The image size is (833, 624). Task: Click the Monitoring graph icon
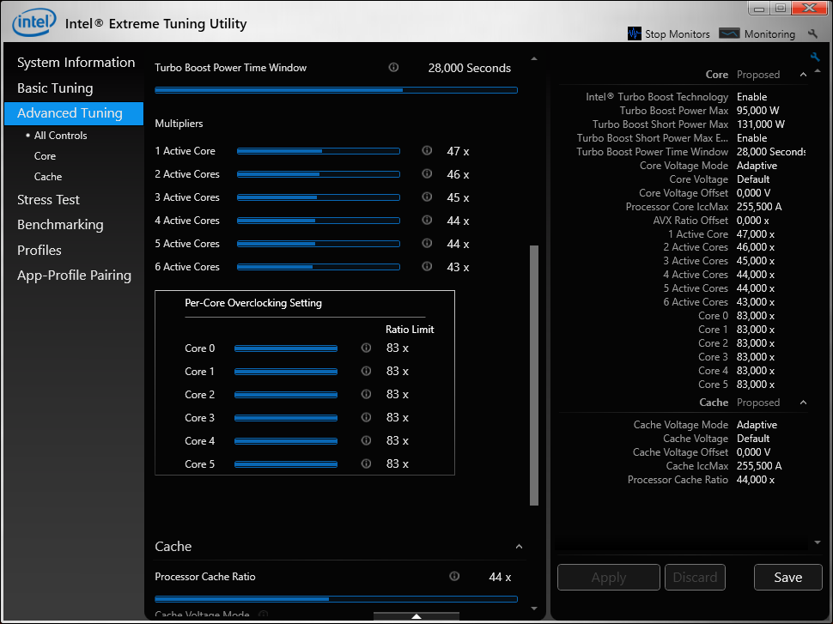tap(729, 33)
